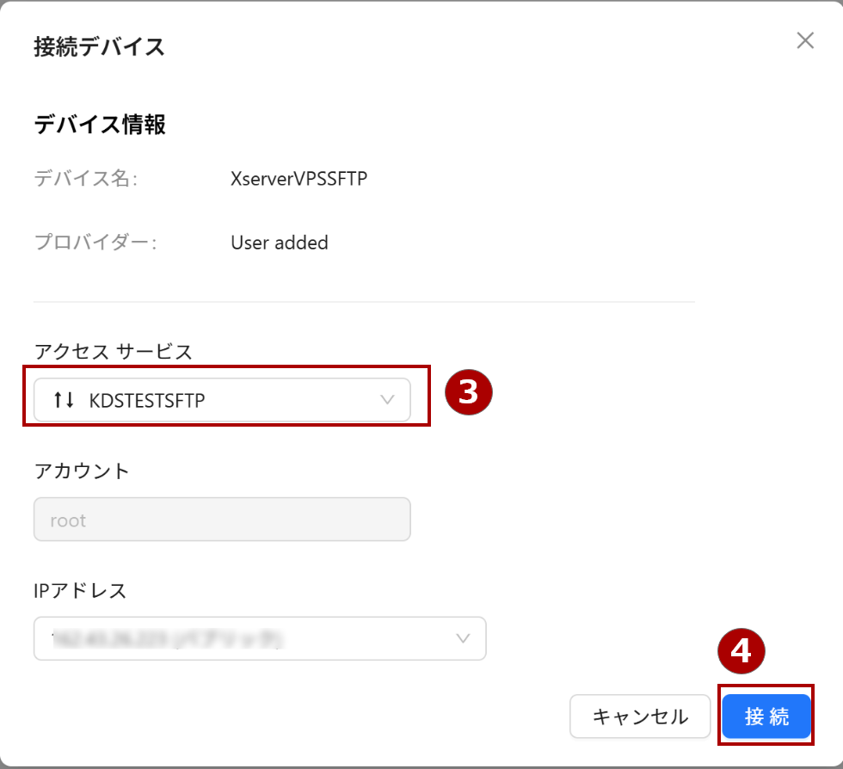Click the アクセス サービス label
The image size is (843, 769).
pos(114,351)
